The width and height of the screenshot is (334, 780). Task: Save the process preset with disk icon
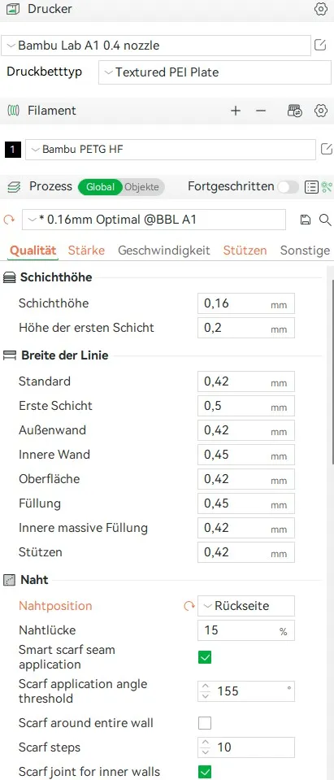306,220
